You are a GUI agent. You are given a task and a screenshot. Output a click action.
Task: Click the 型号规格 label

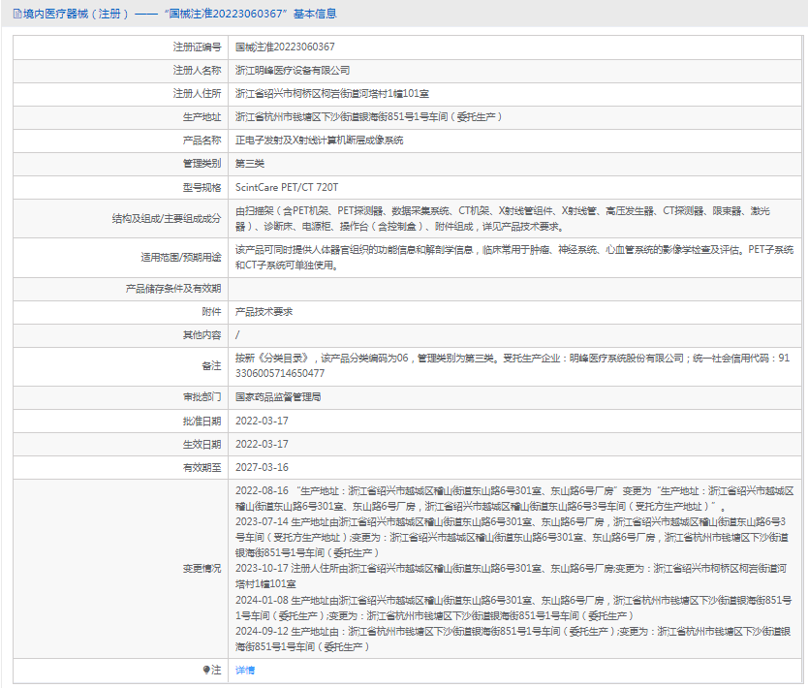coord(202,187)
